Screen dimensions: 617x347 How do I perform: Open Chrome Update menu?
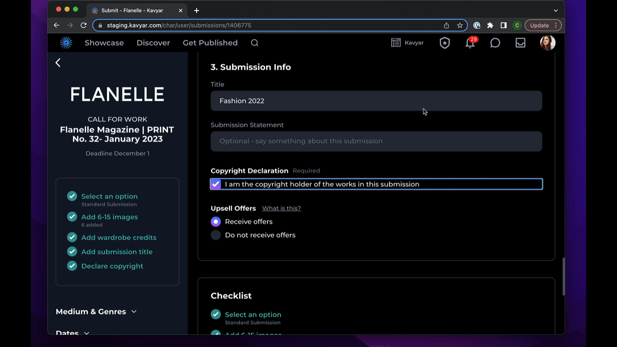[543, 26]
